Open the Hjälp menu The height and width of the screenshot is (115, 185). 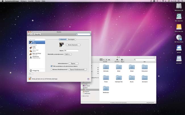point(43,1)
